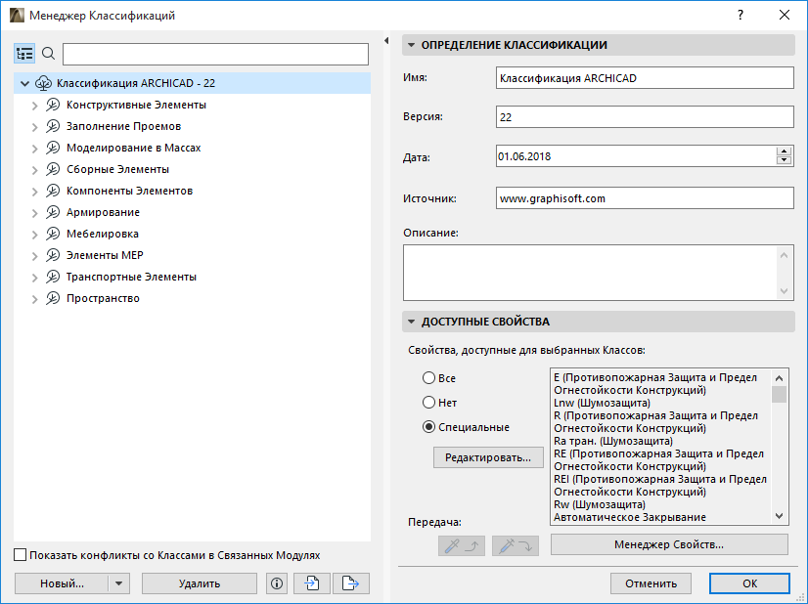Click icon beside Пространство
The height and width of the screenshot is (604, 808).
coord(53,299)
